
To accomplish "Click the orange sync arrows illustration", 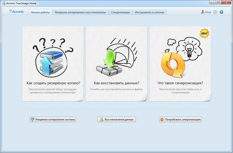I will pos(173,65).
